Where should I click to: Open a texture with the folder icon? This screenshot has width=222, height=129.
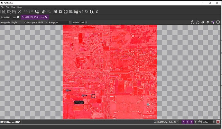coord(9,12)
